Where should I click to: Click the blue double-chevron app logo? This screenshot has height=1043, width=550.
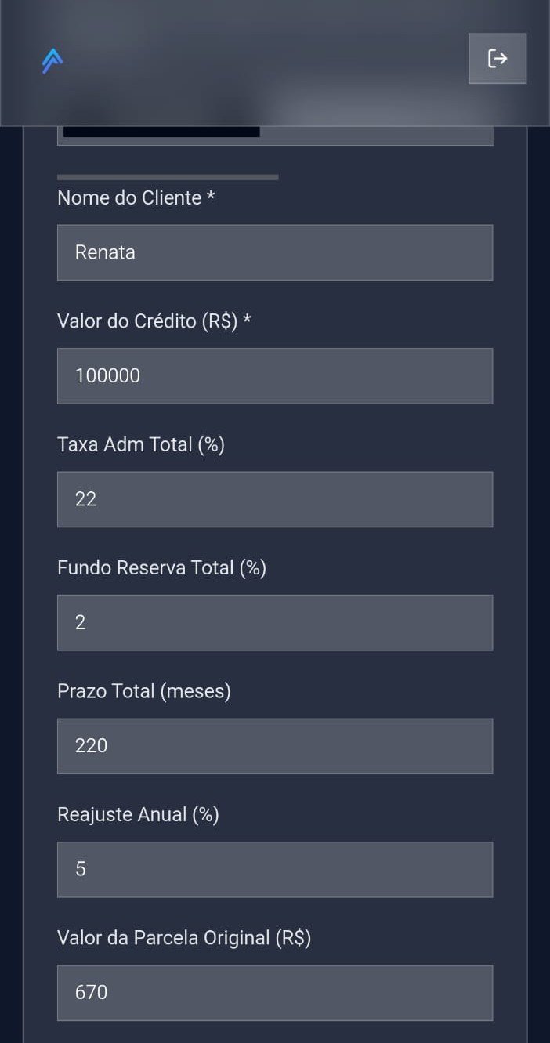52,60
